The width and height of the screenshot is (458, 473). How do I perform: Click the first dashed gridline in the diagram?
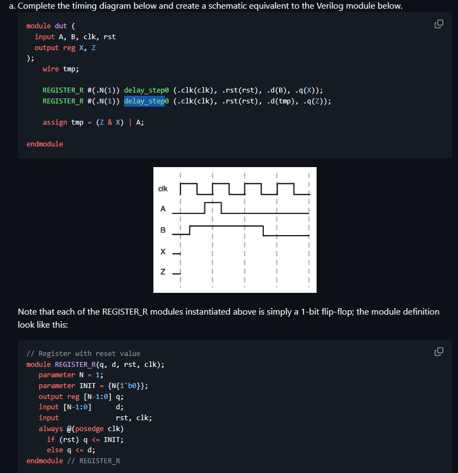pos(181,229)
